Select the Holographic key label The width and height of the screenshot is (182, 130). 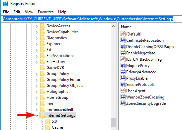point(57,92)
